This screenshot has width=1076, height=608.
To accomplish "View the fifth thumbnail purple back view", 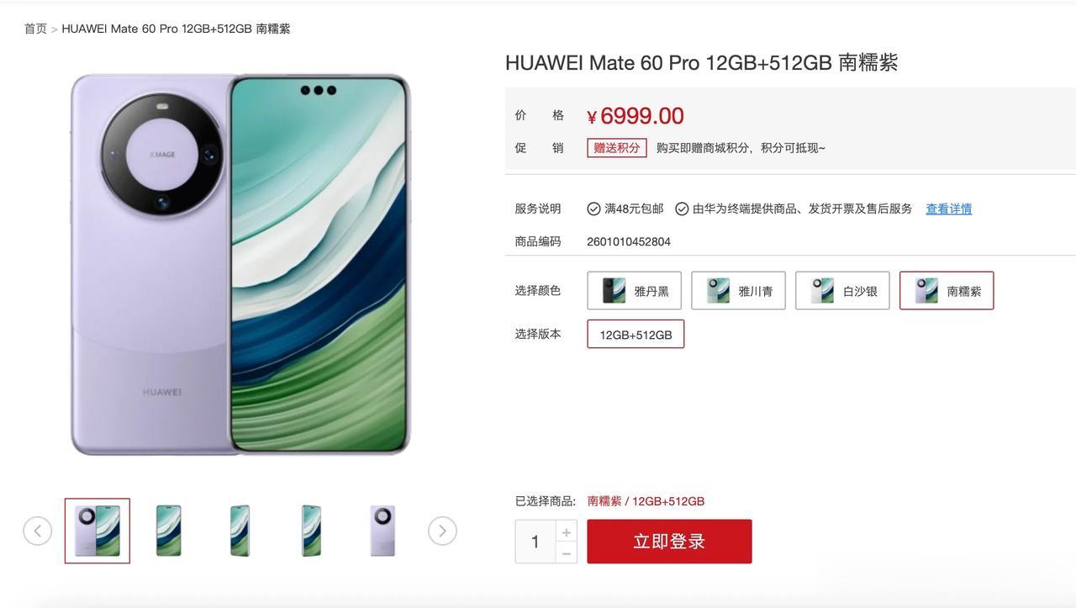I will point(382,531).
